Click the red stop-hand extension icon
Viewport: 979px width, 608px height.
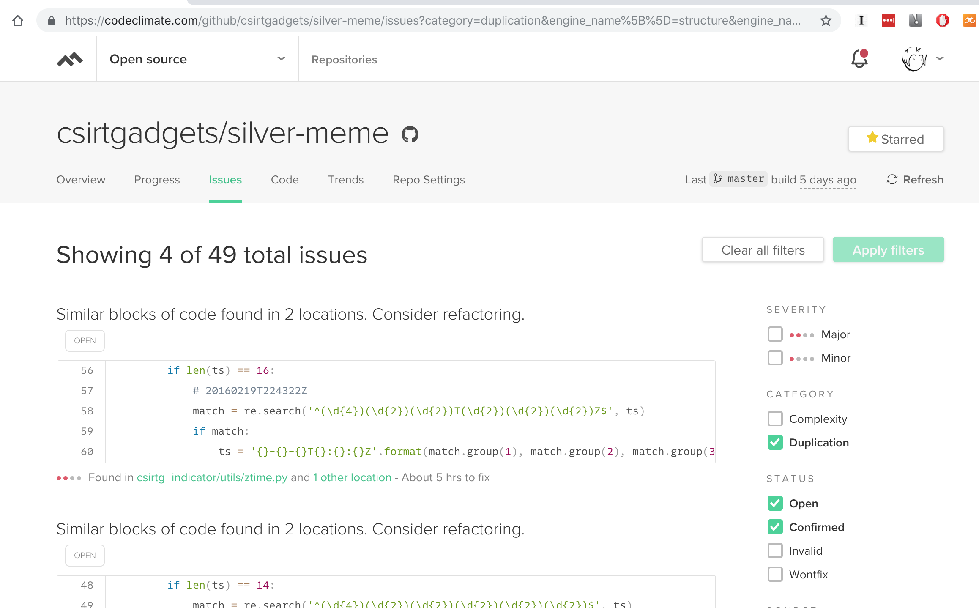click(942, 20)
